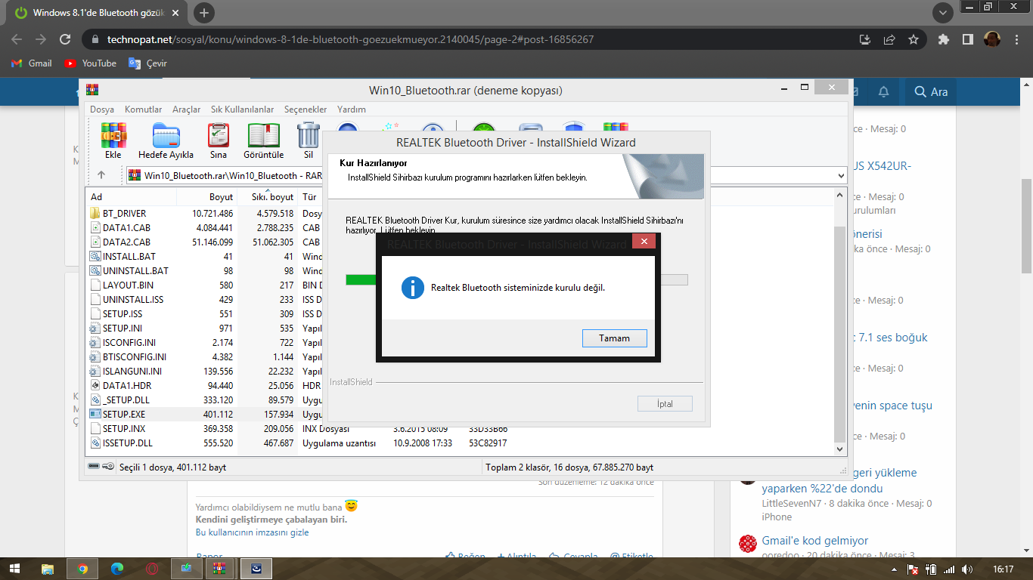Open the Dosya menu in WinRAR
This screenshot has width=1033, height=580.
[x=102, y=110]
